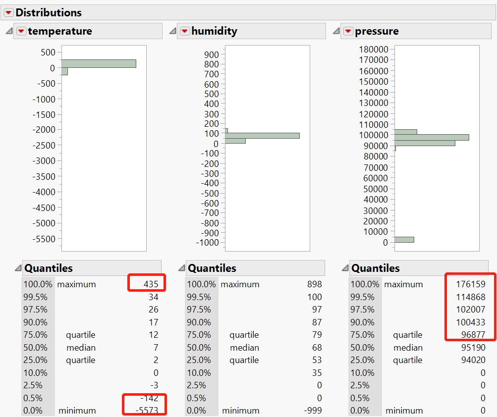The image size is (497, 417).
Task: Click humidity 75% quartile value 79
Action: tap(317, 335)
